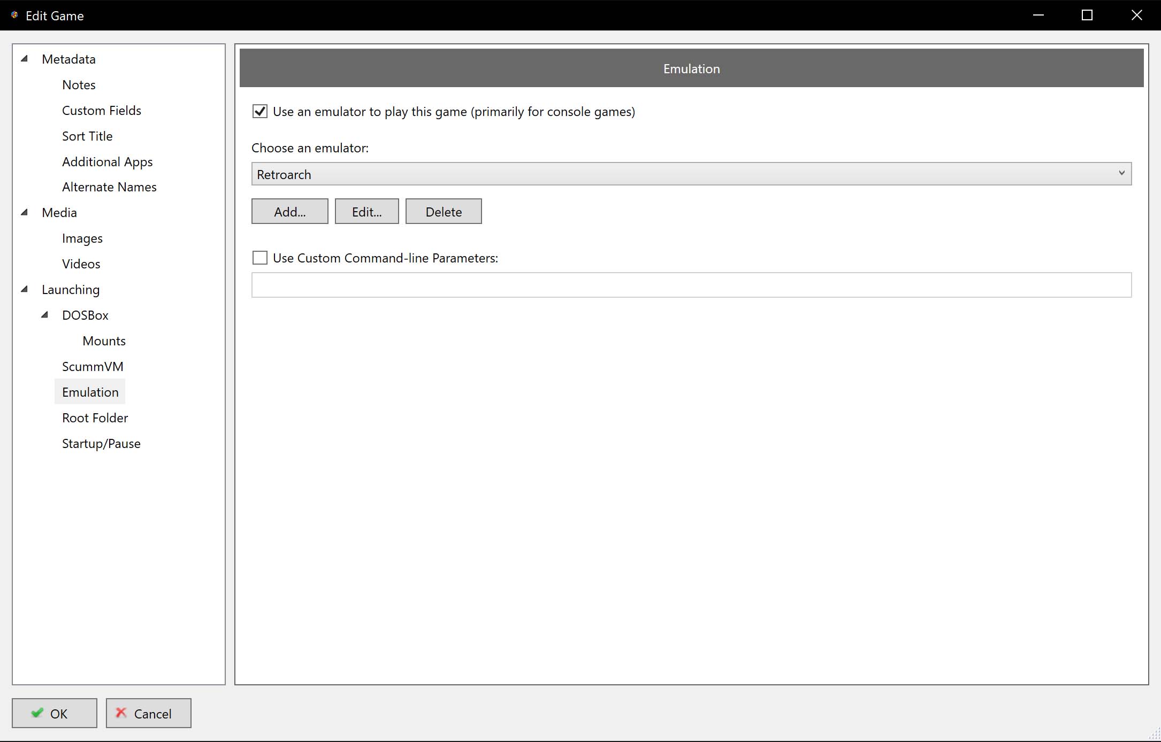This screenshot has height=742, width=1161.
Task: Open the Startup/Pause section
Action: 101,444
